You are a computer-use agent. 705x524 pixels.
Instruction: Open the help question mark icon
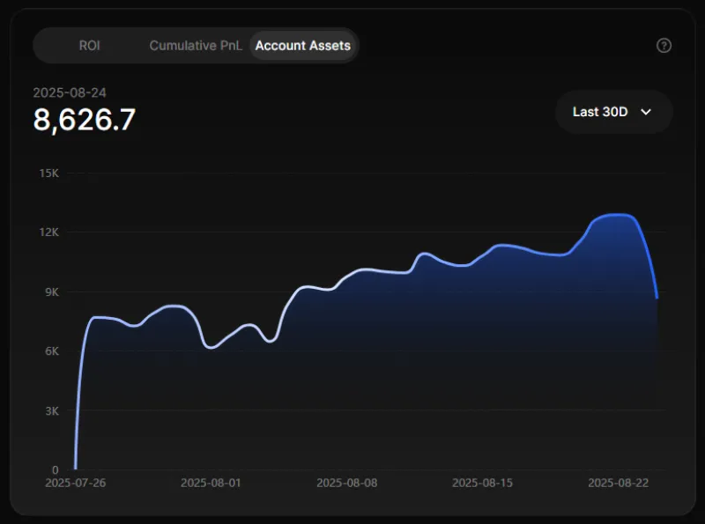pyautogui.click(x=664, y=46)
